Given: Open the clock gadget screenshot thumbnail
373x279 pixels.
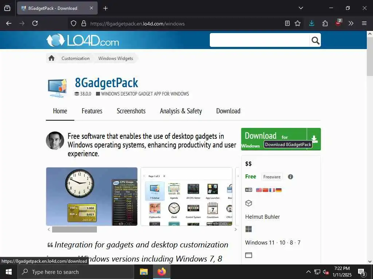Looking at the screenshot, I should 91,197.
